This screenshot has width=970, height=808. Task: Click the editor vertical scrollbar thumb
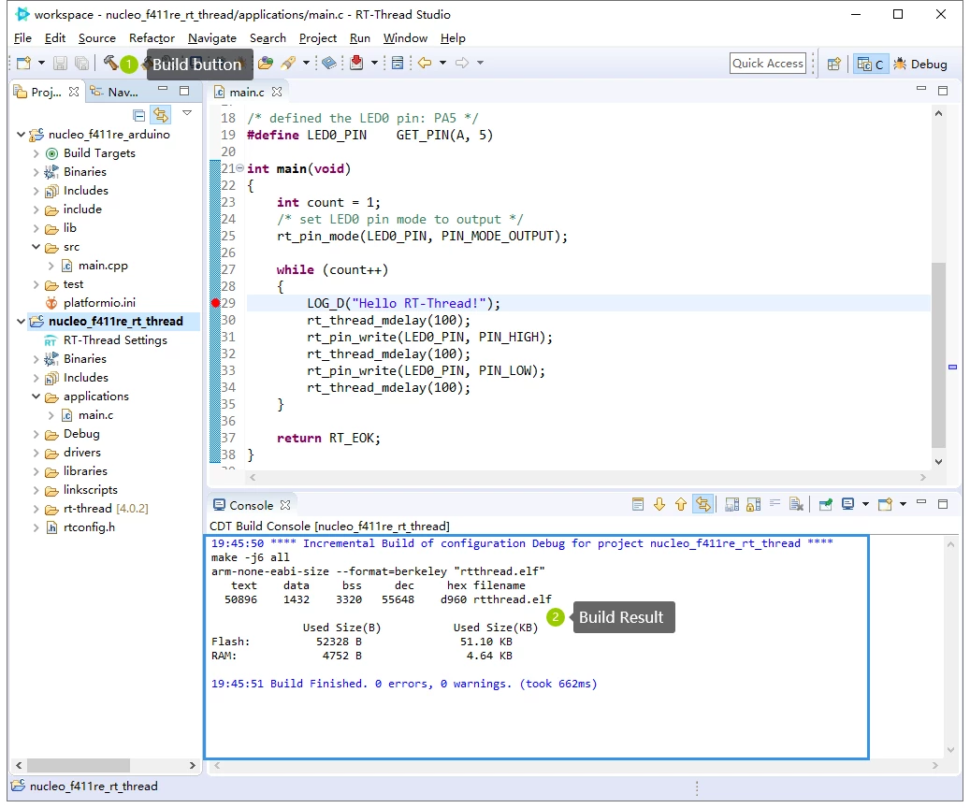click(x=938, y=353)
